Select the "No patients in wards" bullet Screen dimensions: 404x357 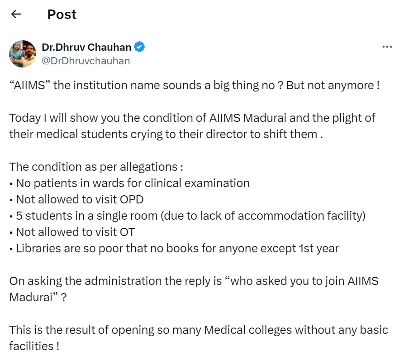(129, 183)
